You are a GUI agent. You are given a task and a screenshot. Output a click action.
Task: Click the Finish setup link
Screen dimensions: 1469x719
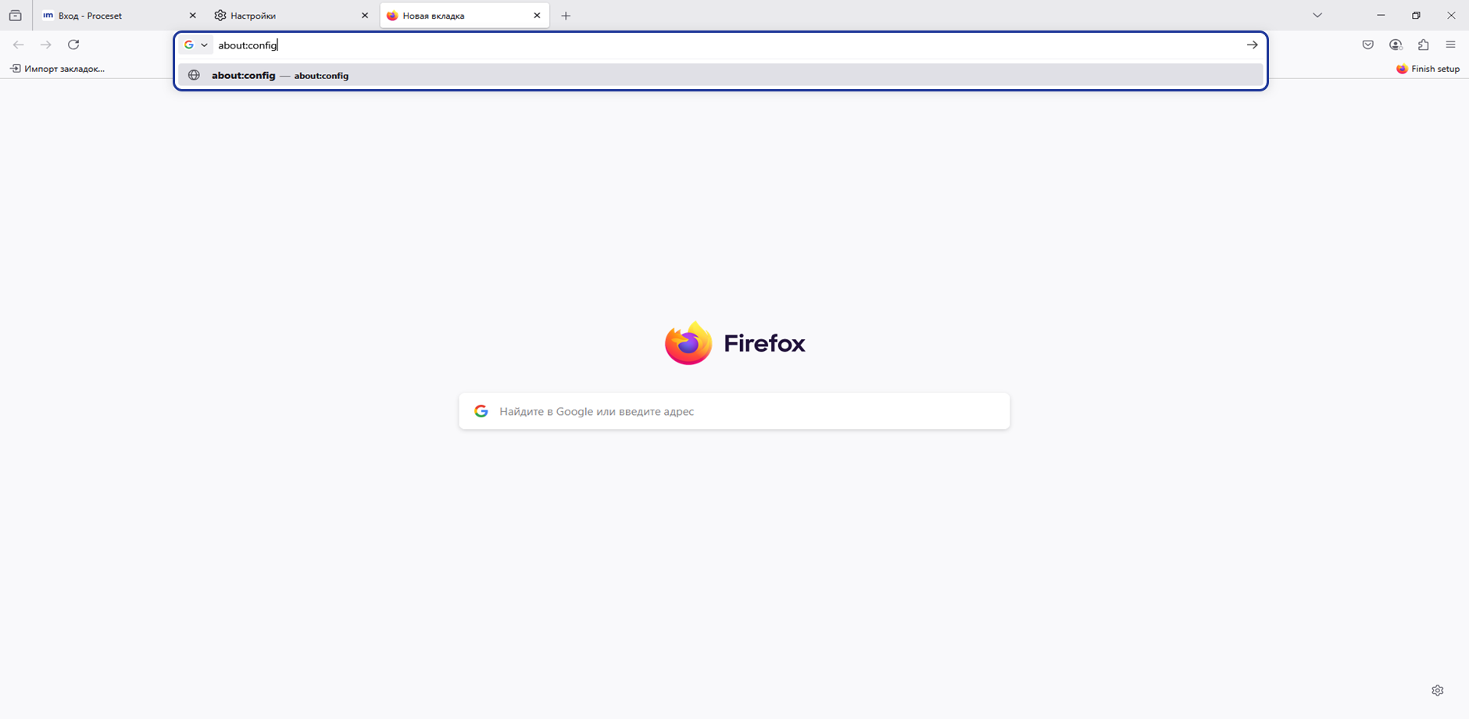pos(1428,69)
